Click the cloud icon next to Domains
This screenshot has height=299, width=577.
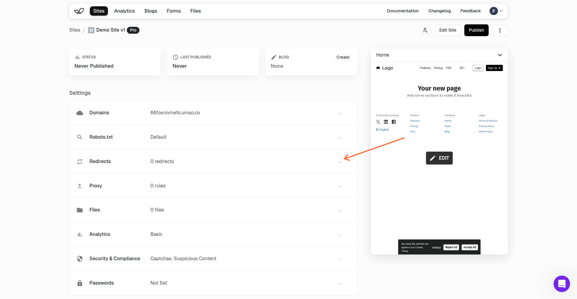(x=80, y=113)
